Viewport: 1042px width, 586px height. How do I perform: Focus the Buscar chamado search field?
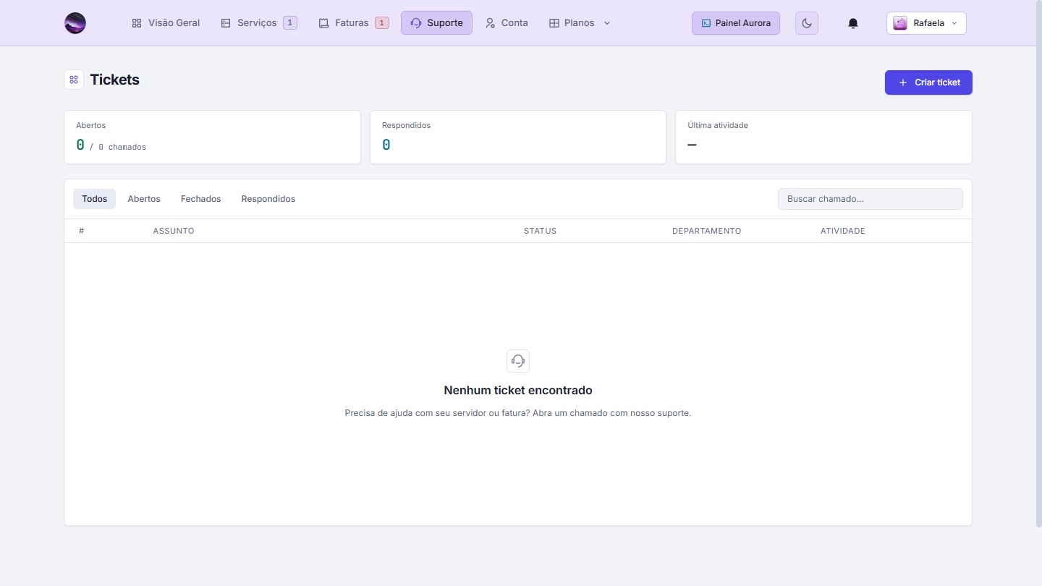coord(871,199)
